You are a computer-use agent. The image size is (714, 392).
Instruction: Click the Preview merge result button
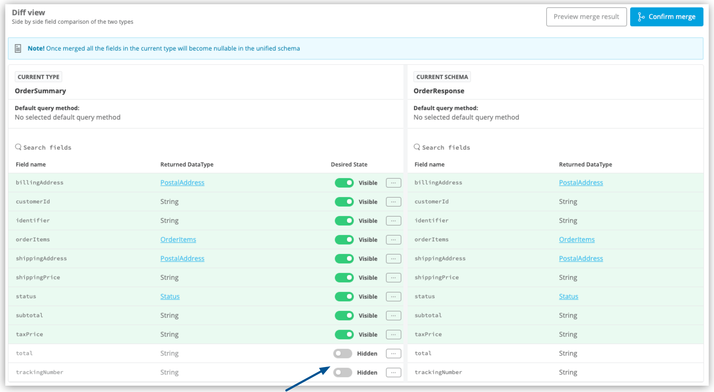pyautogui.click(x=586, y=17)
